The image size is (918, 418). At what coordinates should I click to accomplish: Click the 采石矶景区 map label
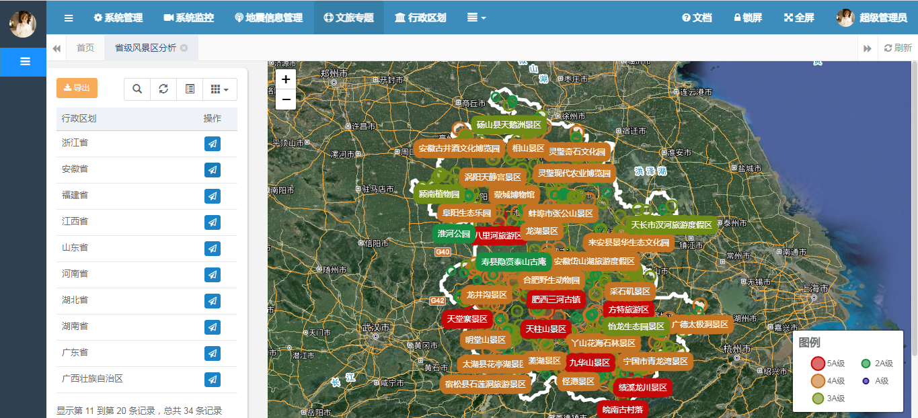[x=629, y=292]
